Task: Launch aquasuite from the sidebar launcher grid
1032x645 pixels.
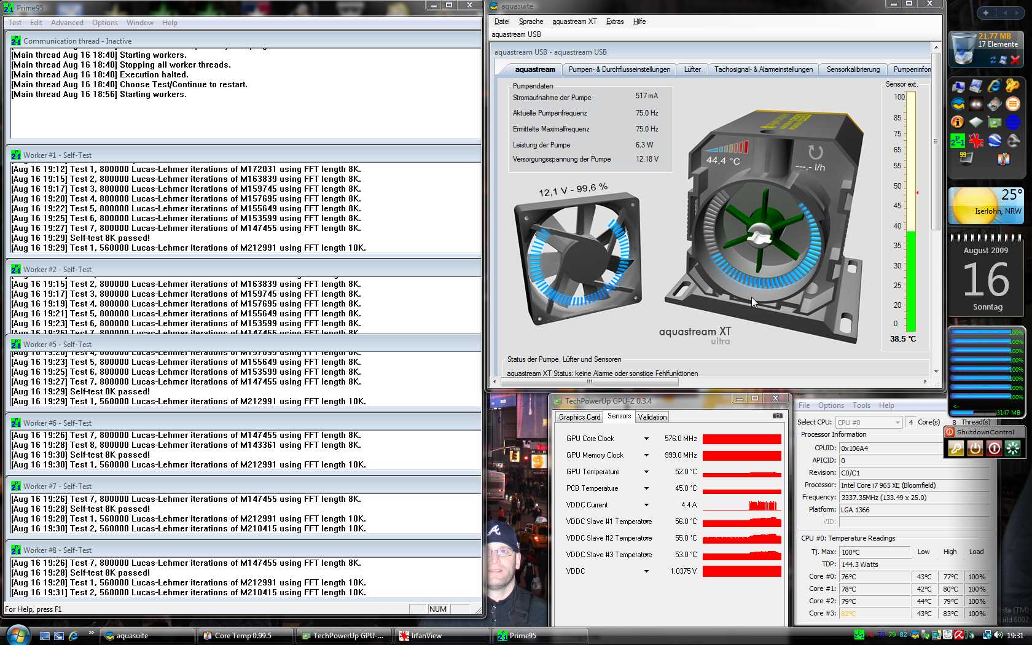Action: [958, 104]
